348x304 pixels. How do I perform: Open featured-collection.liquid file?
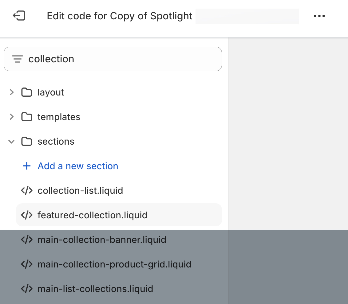[92, 215]
